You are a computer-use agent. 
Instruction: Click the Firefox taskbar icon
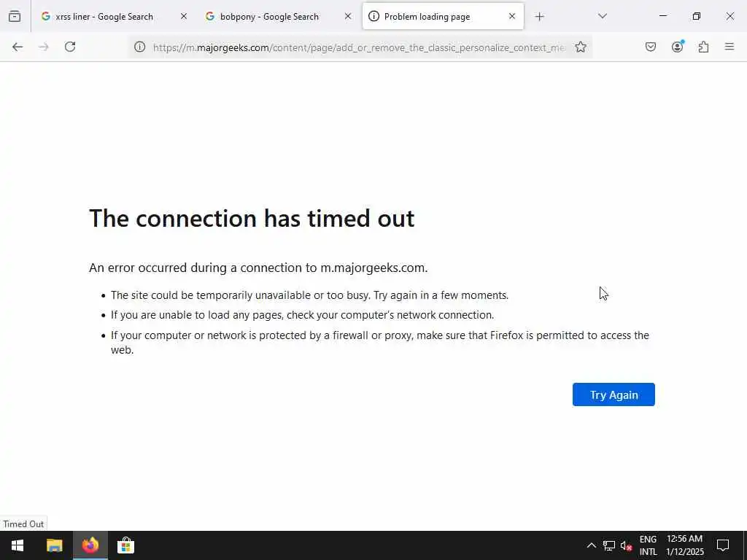pos(90,545)
